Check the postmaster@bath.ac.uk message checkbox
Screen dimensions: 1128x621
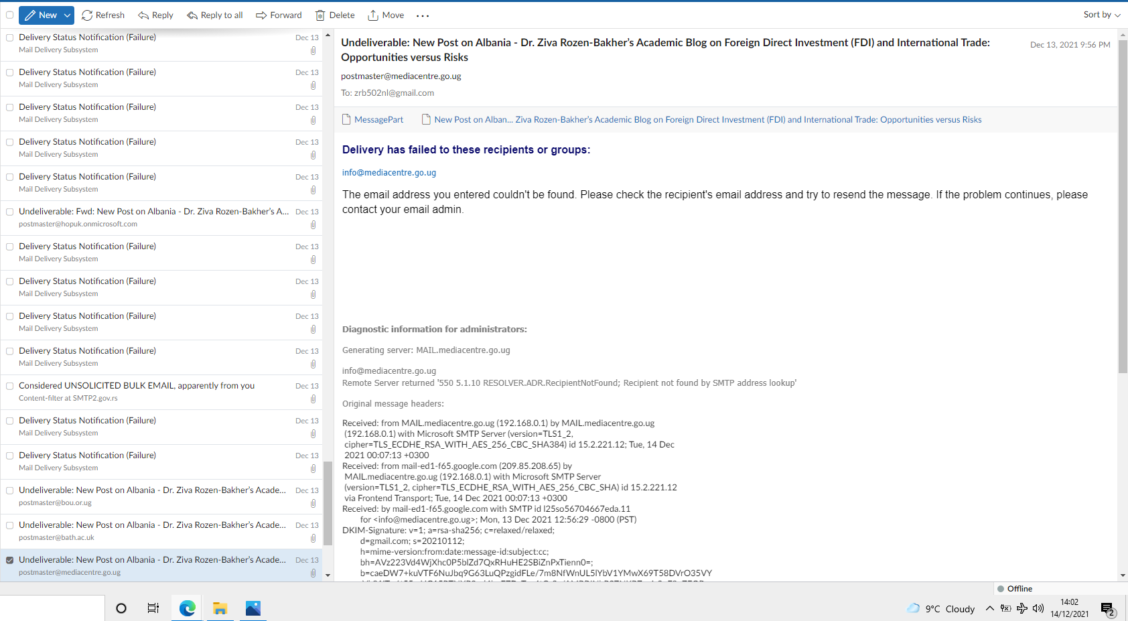point(10,525)
